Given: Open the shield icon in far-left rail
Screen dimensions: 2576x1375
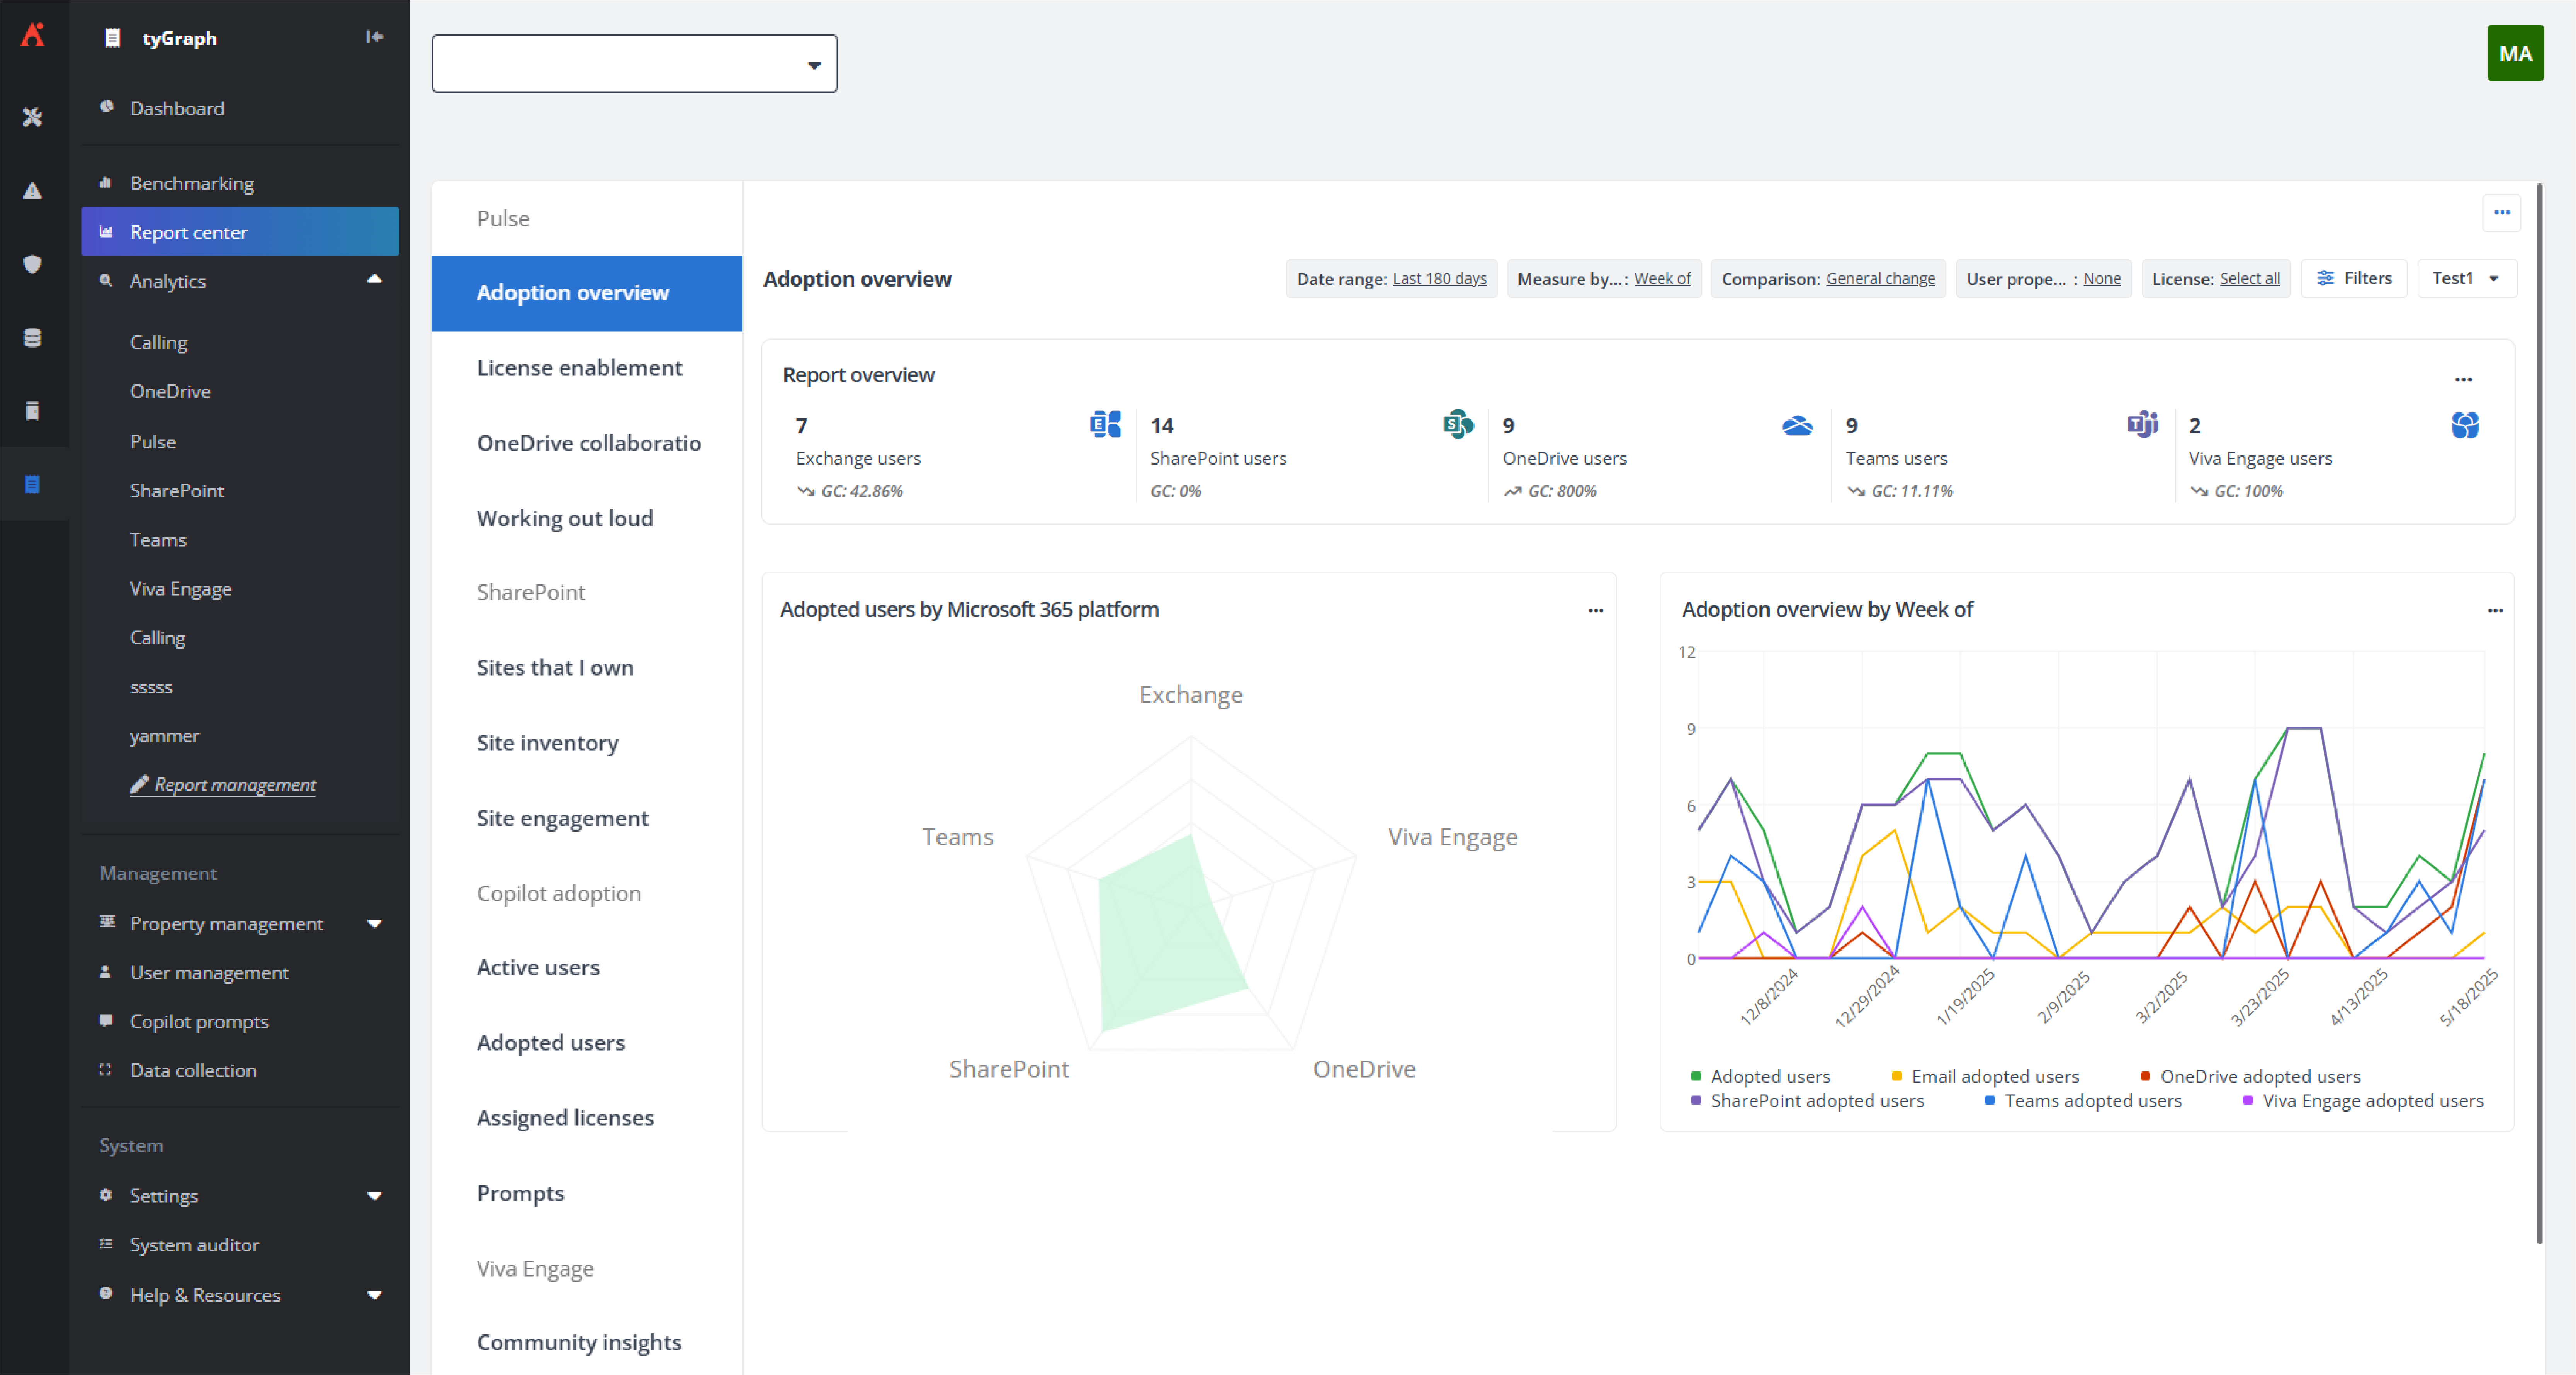Looking at the screenshot, I should click(33, 264).
